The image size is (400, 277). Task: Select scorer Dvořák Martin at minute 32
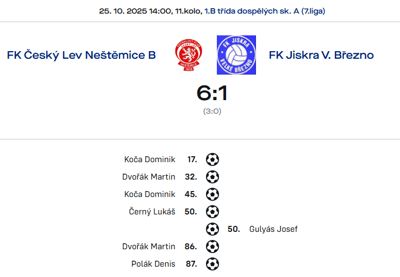pos(149,177)
